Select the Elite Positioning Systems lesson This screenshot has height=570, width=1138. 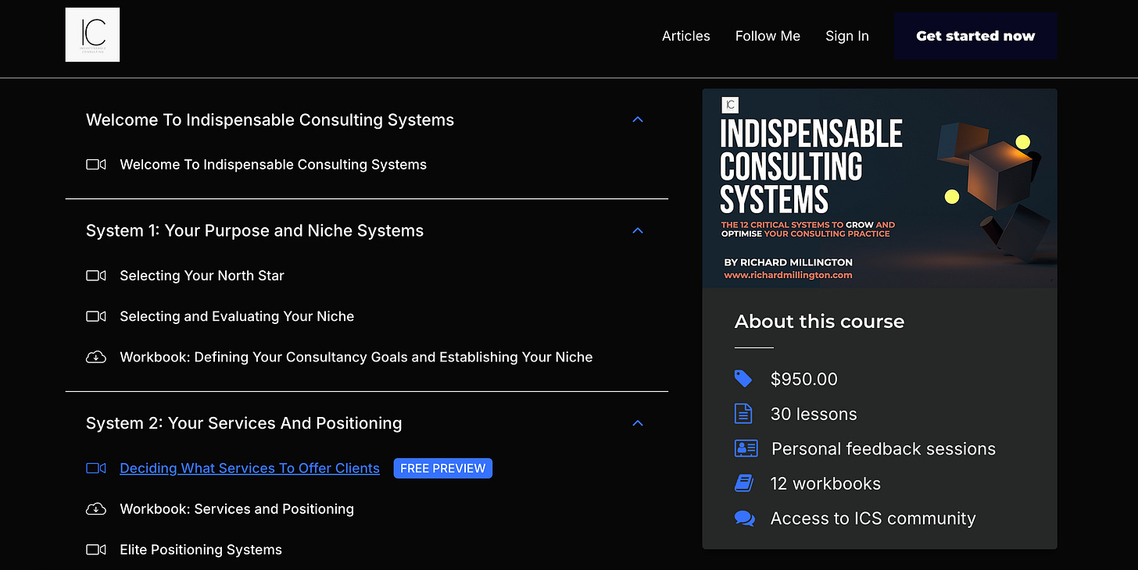201,550
